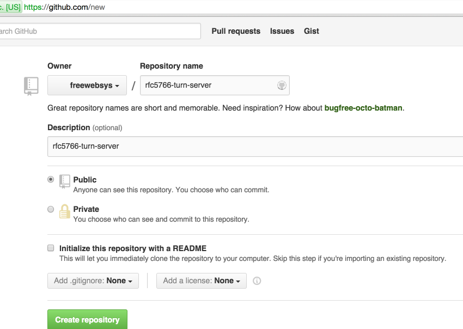
Task: Click the 'Description (optional)' label
Action: click(x=85, y=127)
